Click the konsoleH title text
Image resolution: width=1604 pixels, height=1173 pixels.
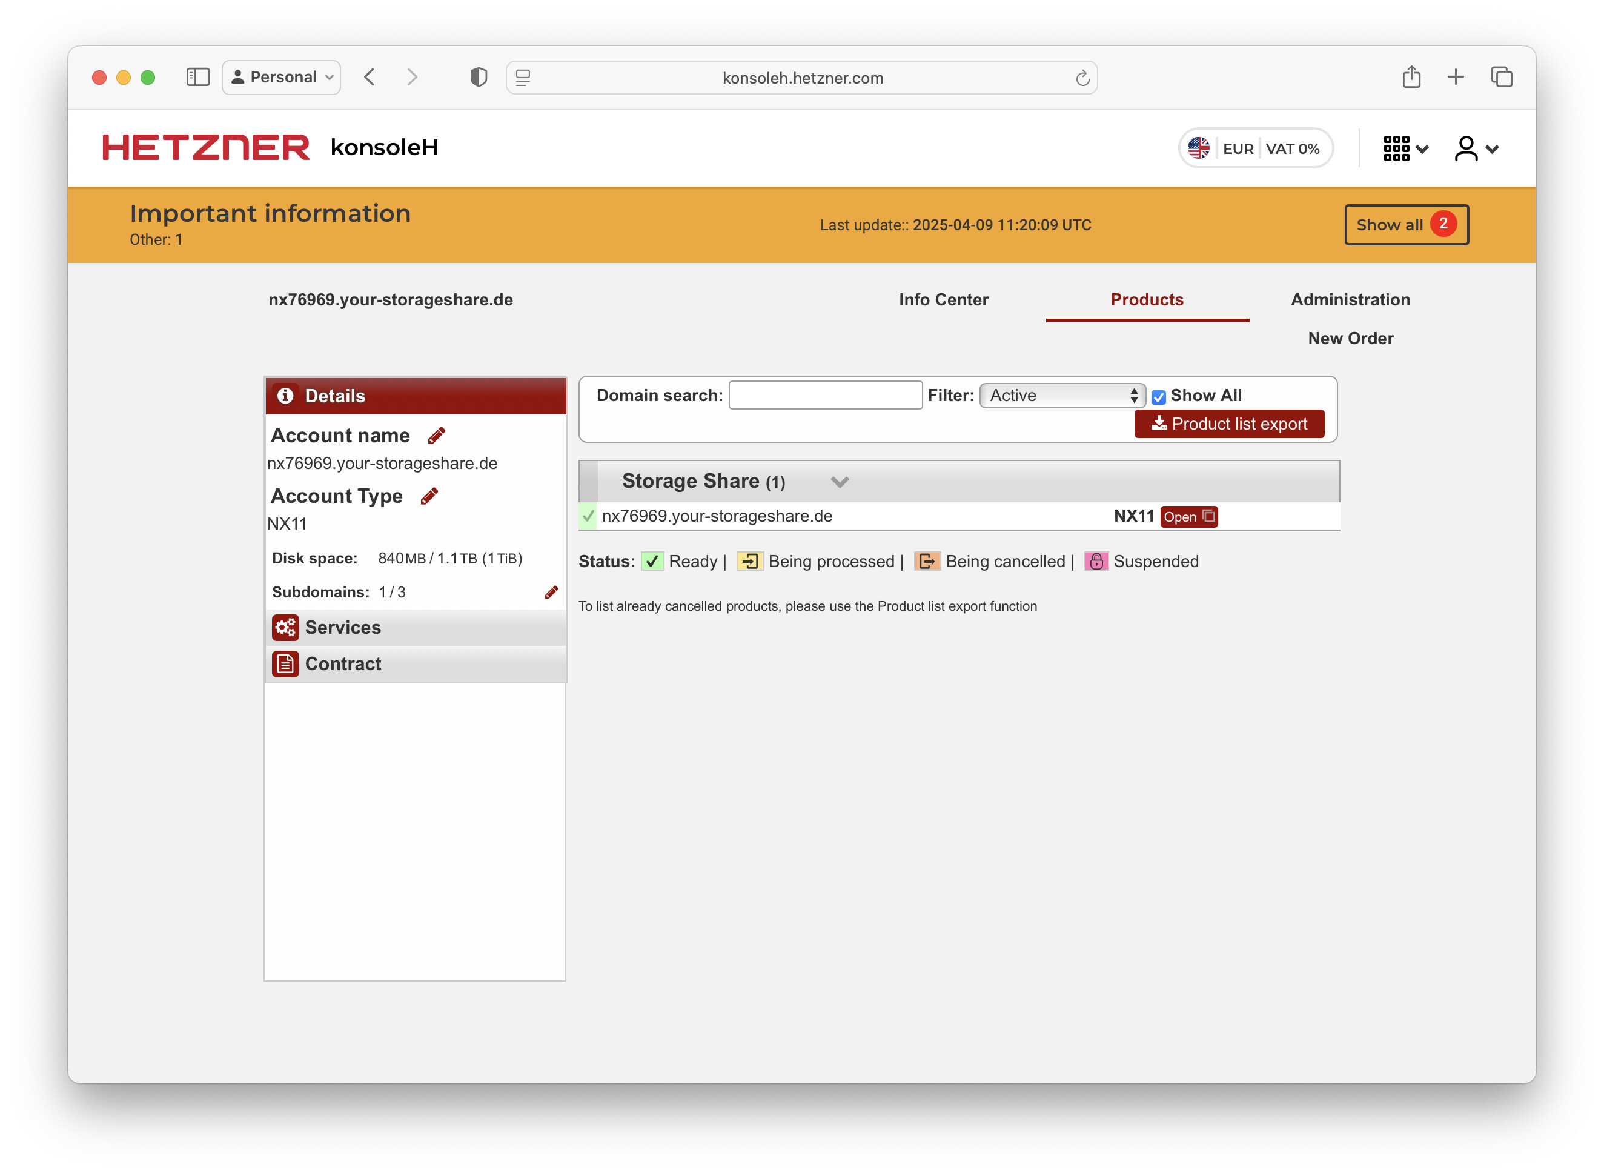pos(384,147)
